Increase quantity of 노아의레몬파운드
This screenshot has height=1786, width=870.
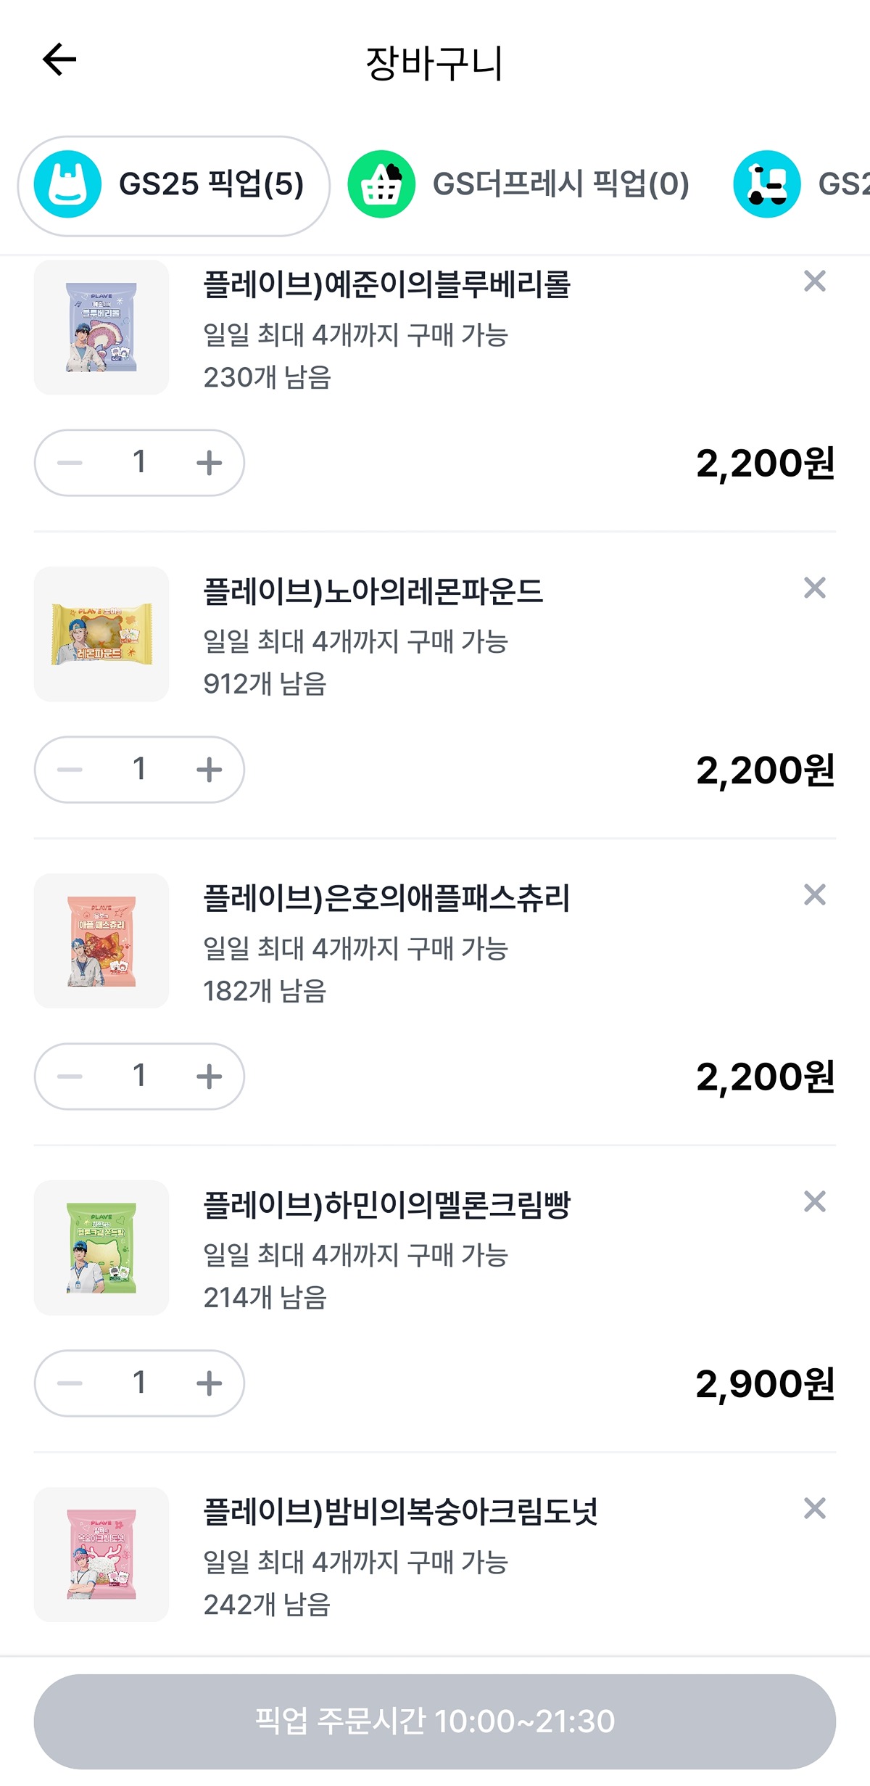click(x=209, y=770)
